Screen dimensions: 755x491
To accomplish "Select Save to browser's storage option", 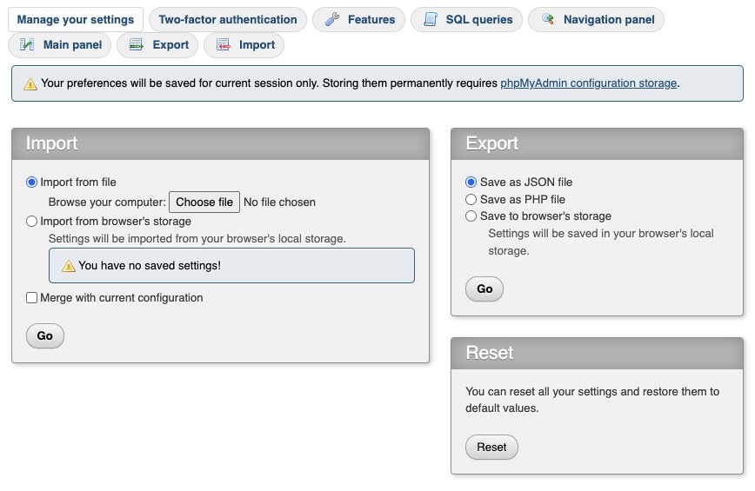I will pyautogui.click(x=471, y=216).
